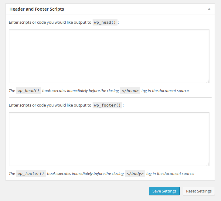This screenshot has width=221, height=201.
Task: Click 'tag in the document source' after </head>
Action: pyautogui.click(x=165, y=91)
